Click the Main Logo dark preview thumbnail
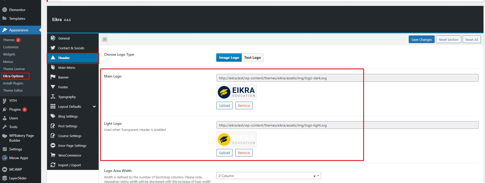 click(x=236, y=92)
